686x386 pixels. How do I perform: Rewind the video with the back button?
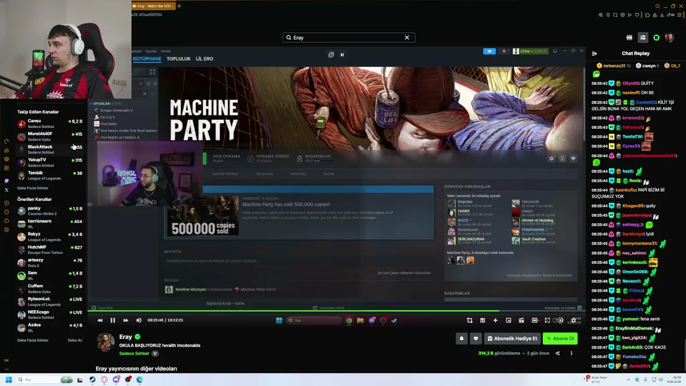(x=100, y=320)
